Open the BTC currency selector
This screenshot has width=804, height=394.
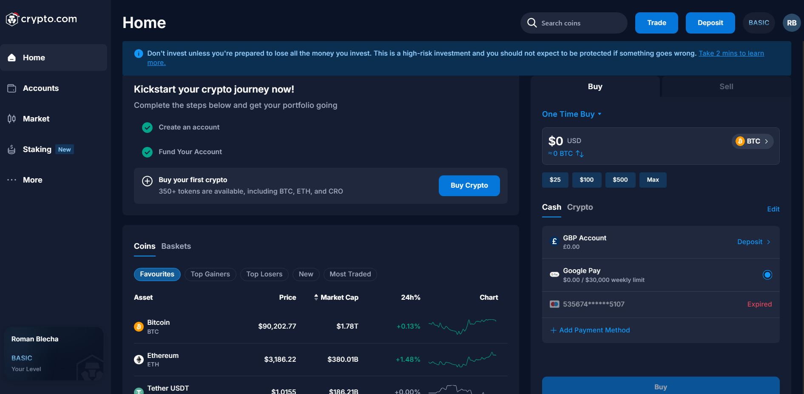coord(752,141)
